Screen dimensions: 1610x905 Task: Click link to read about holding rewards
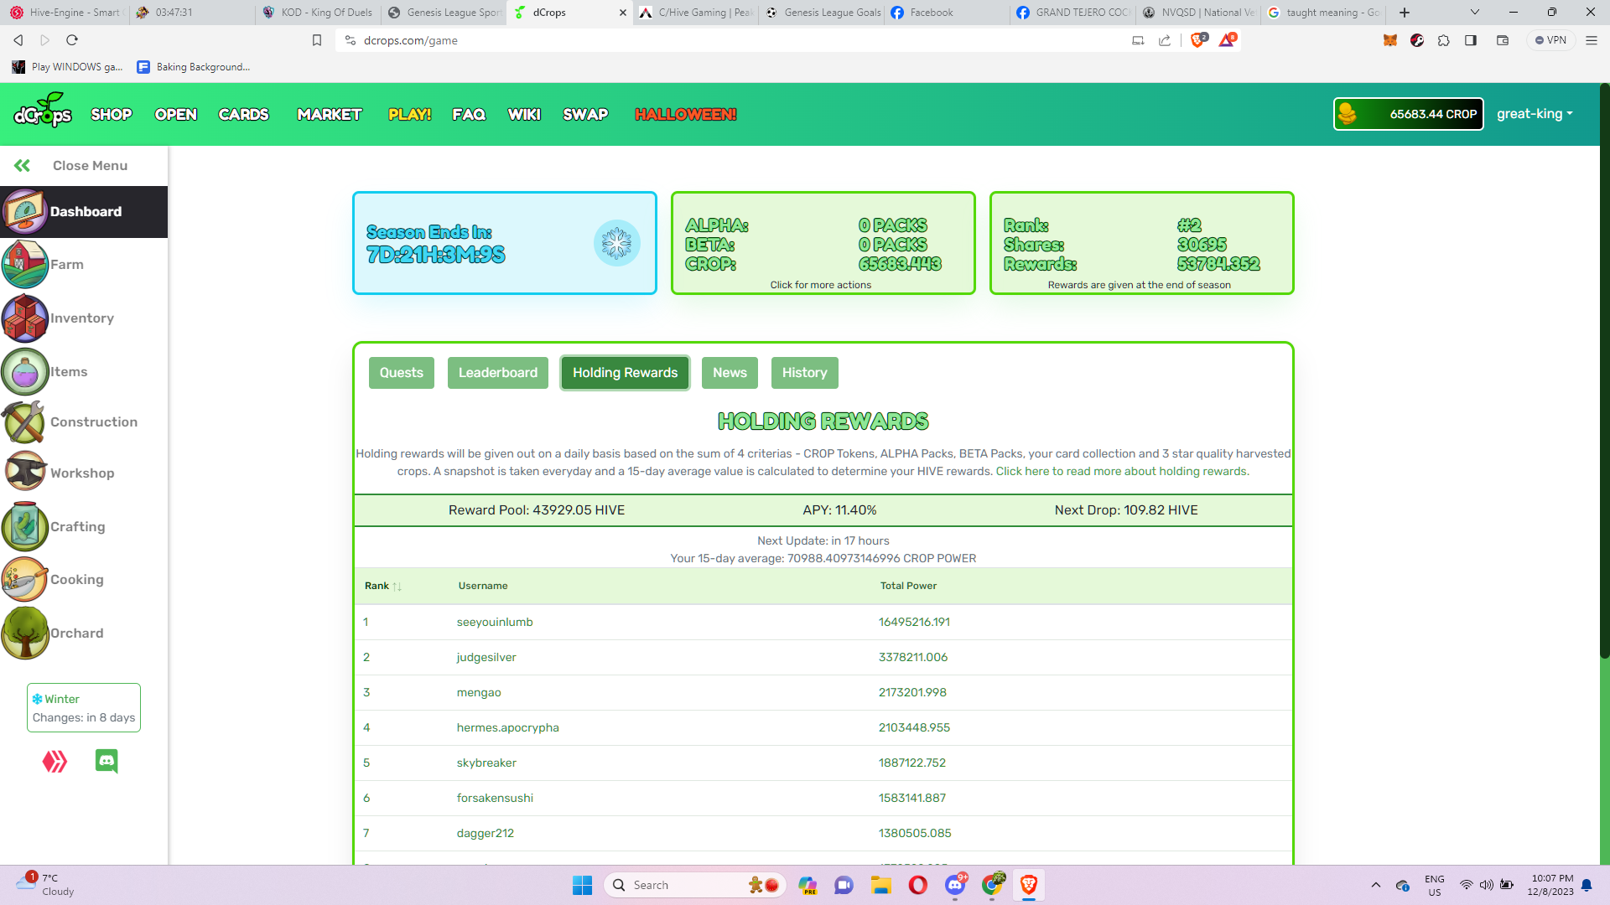pos(1123,471)
